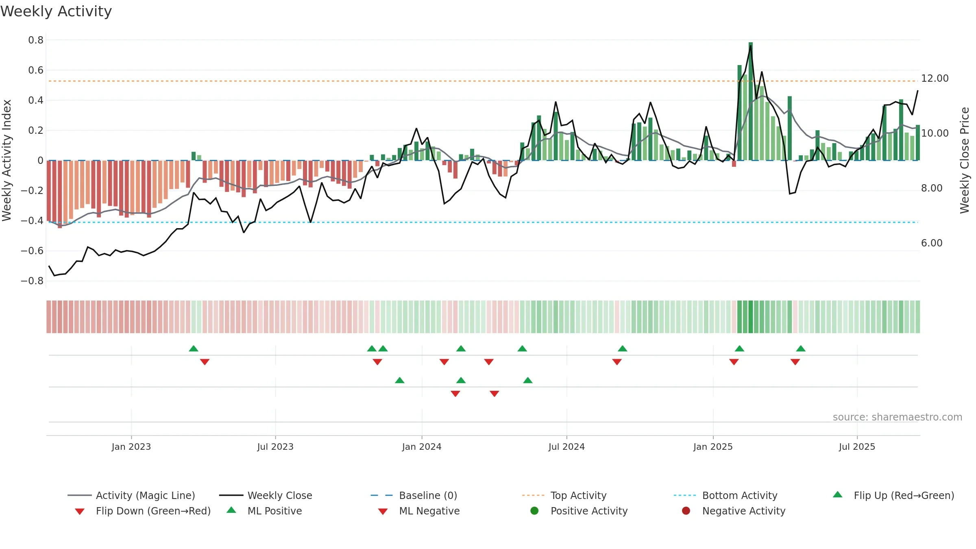
Task: Click the 8.00 price axis label
Action: tap(932, 188)
